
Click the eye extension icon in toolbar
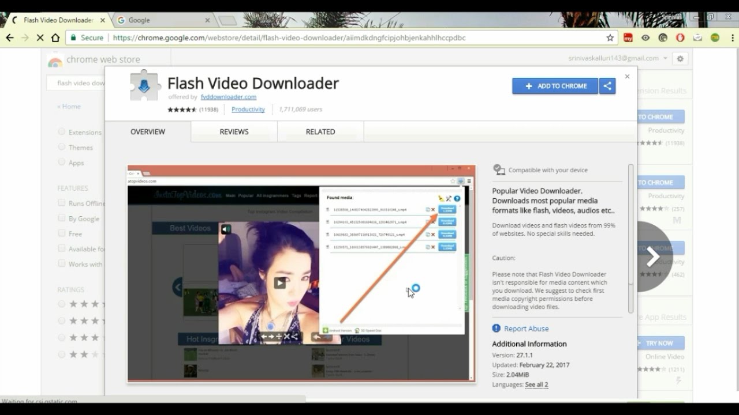pos(645,37)
